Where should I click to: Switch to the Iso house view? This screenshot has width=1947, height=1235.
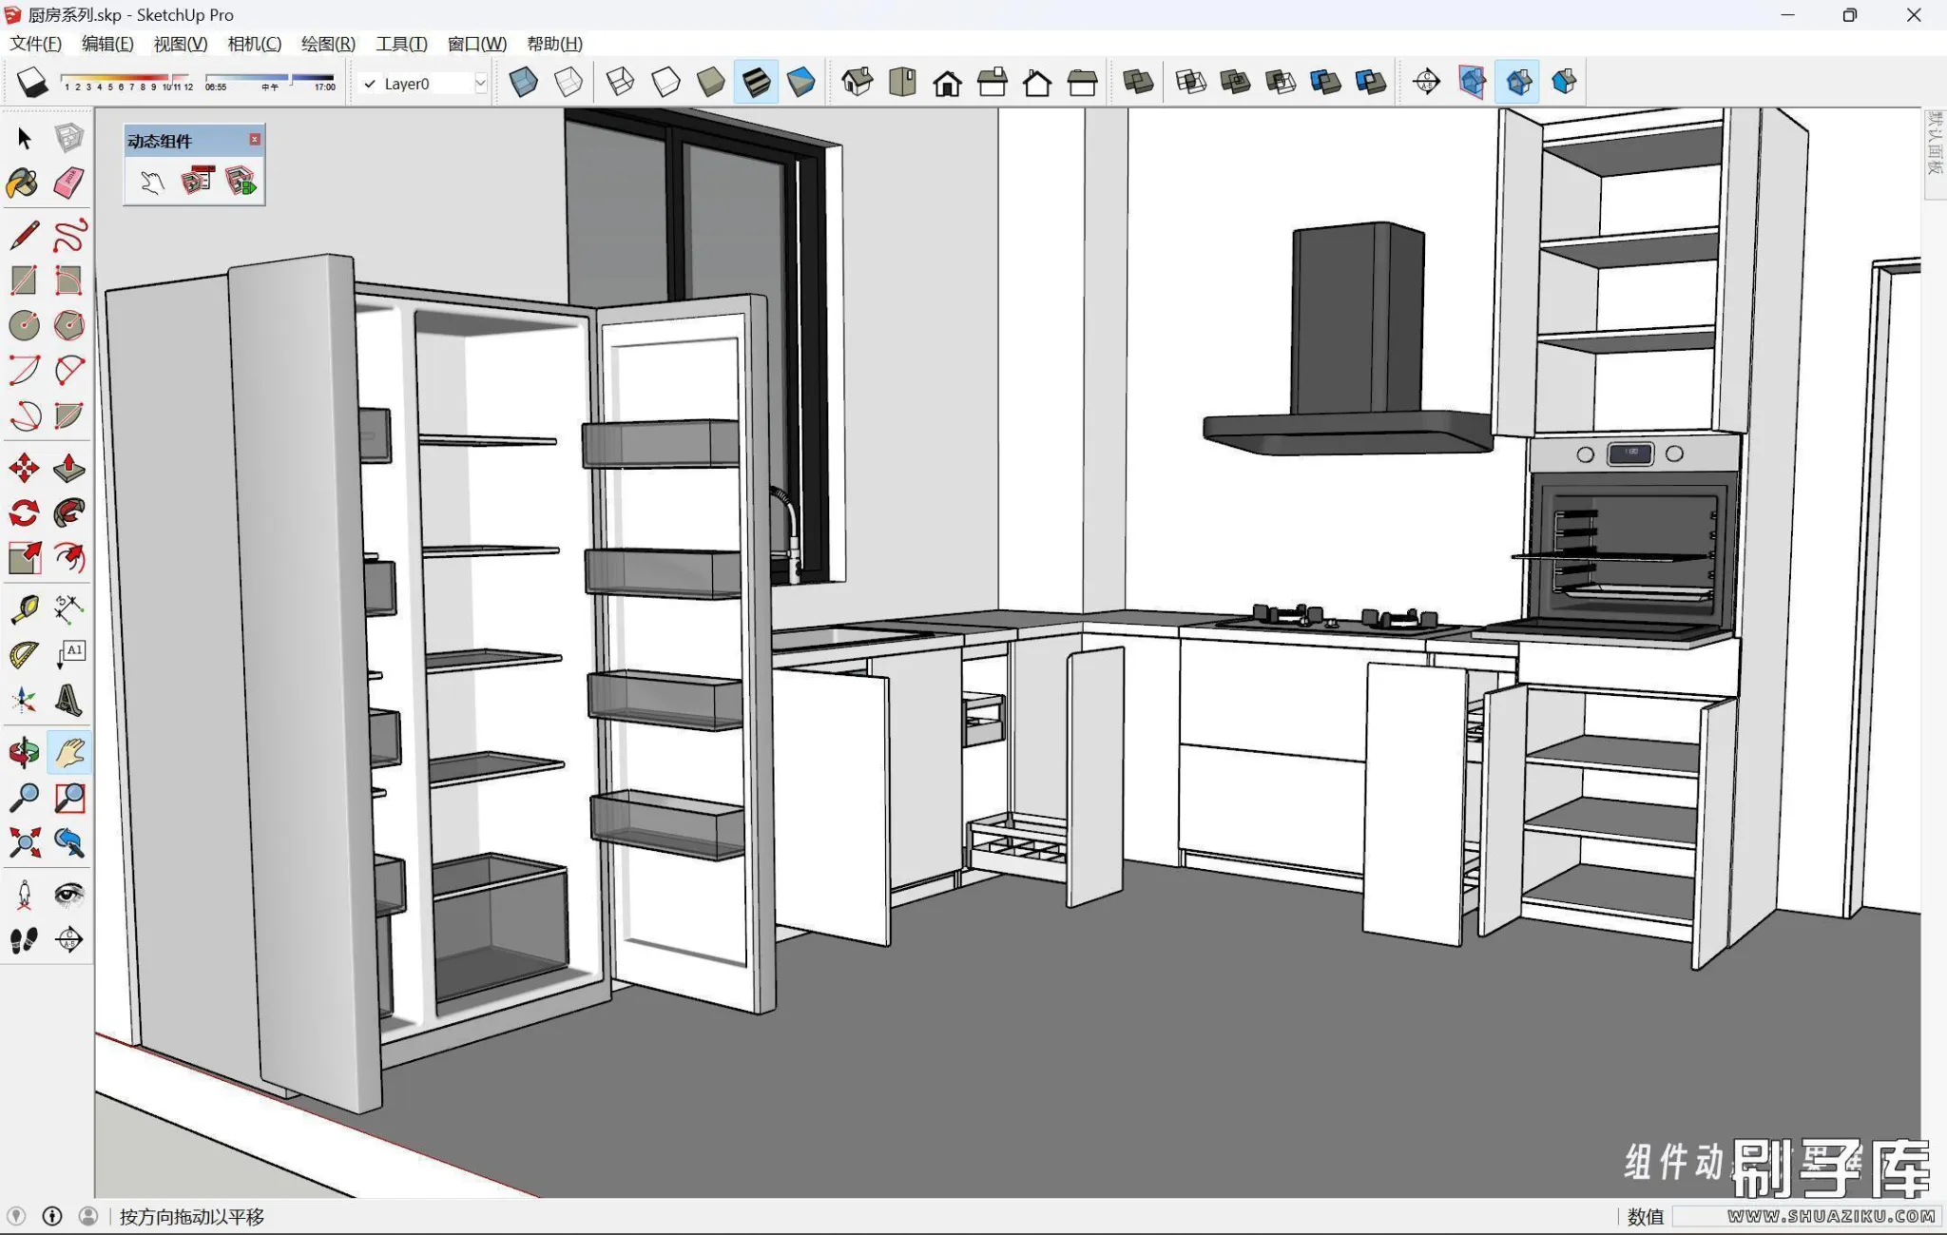tap(857, 83)
